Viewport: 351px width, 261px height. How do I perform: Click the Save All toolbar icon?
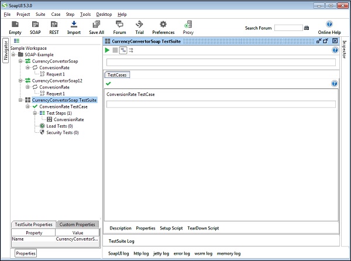[x=97, y=25]
